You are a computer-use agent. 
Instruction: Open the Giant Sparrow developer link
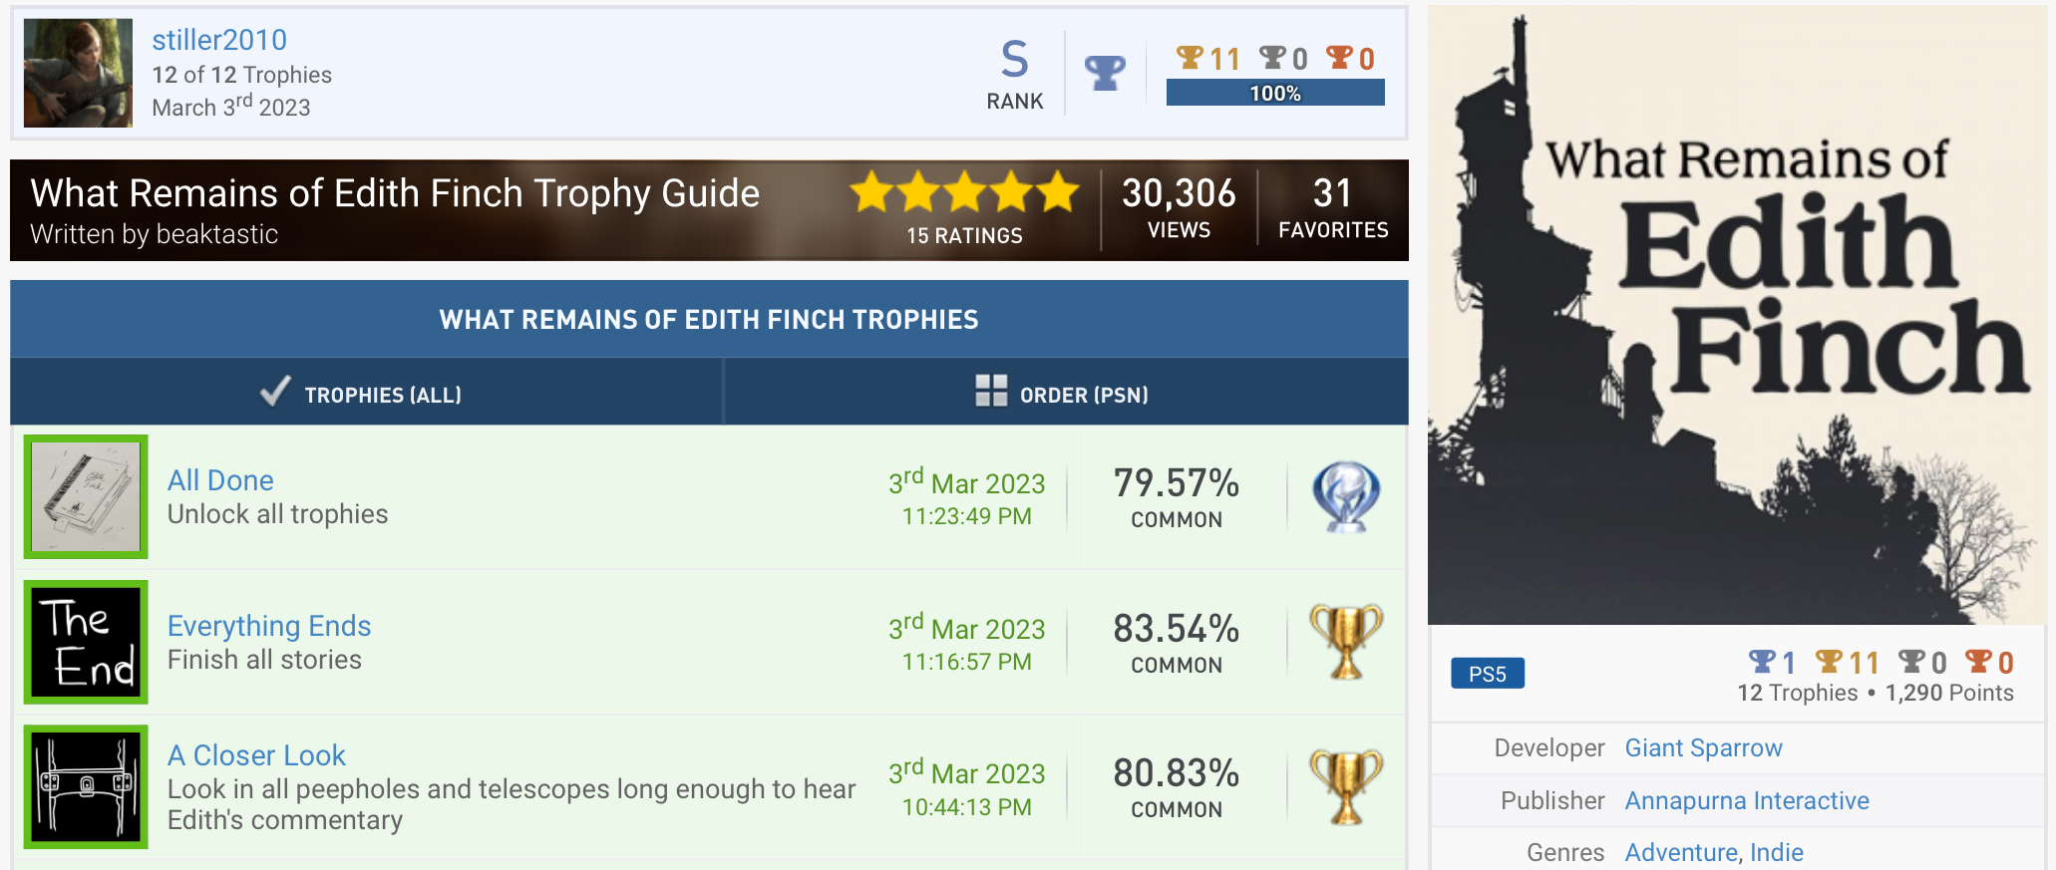[1703, 748]
